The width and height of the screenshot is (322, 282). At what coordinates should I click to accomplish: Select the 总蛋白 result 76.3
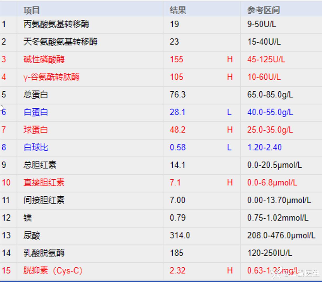(x=178, y=95)
